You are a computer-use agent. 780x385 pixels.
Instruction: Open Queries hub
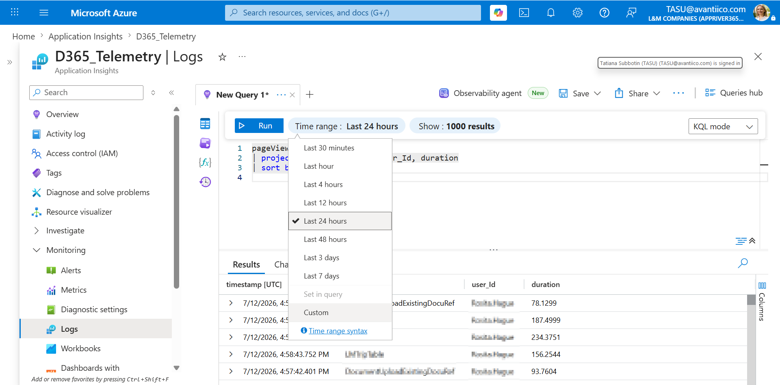734,93
